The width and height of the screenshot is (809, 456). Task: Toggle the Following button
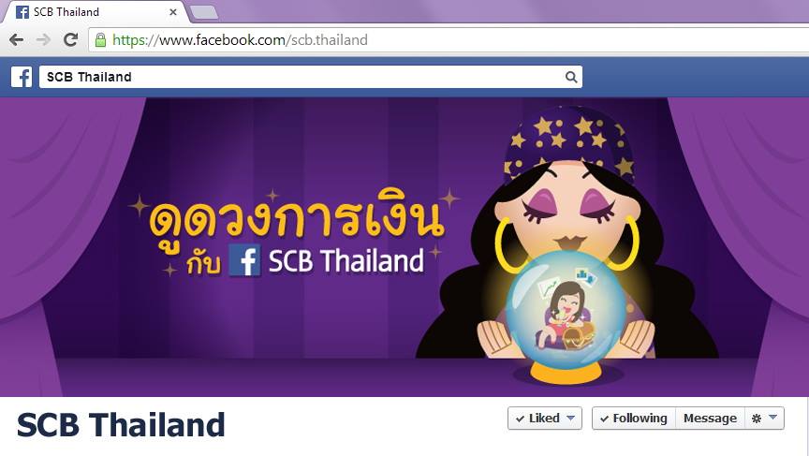point(634,418)
